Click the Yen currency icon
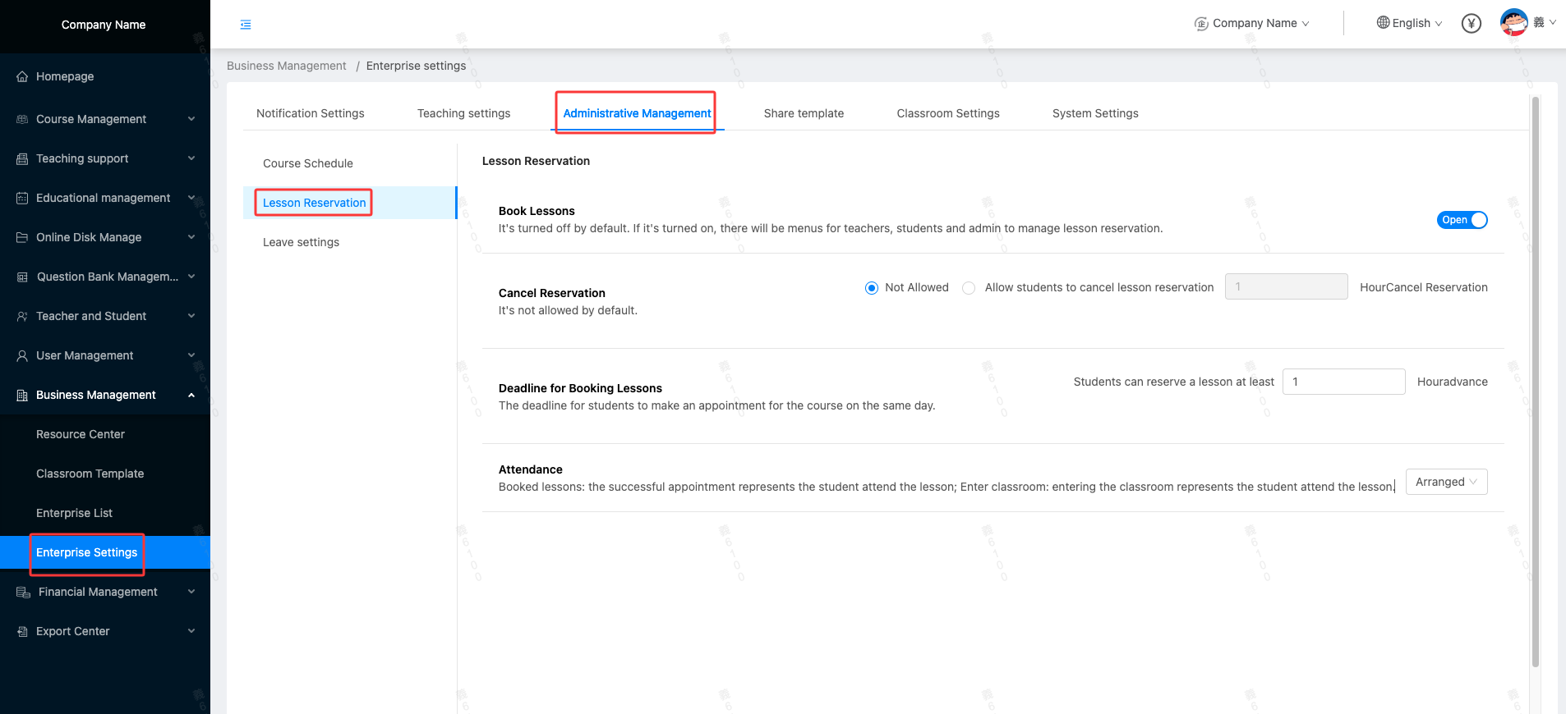This screenshot has width=1566, height=714. (1471, 24)
